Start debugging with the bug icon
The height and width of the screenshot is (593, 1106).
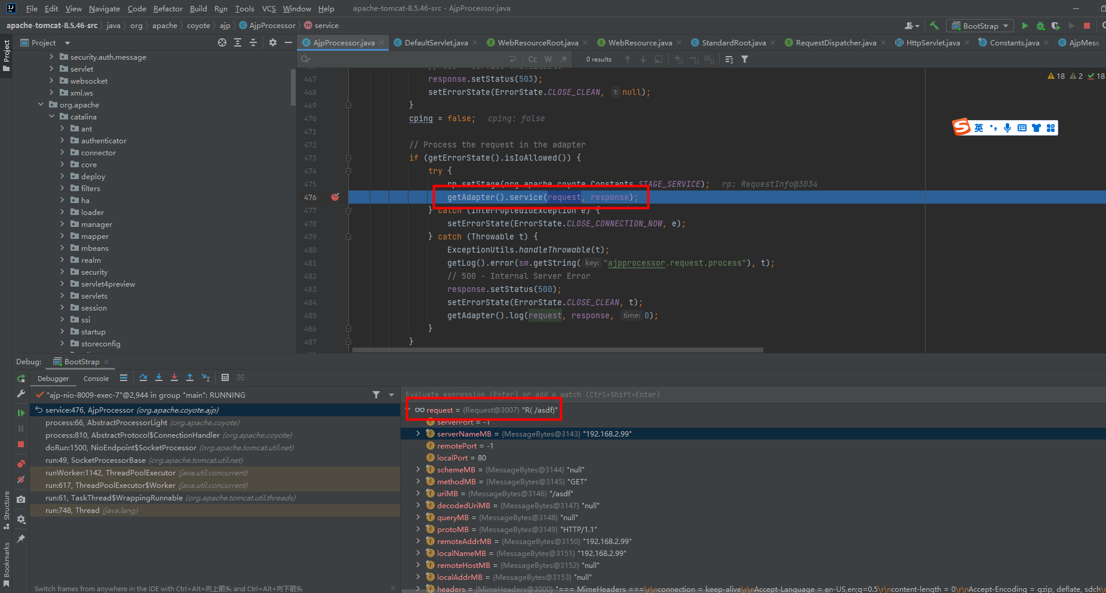click(x=1040, y=26)
